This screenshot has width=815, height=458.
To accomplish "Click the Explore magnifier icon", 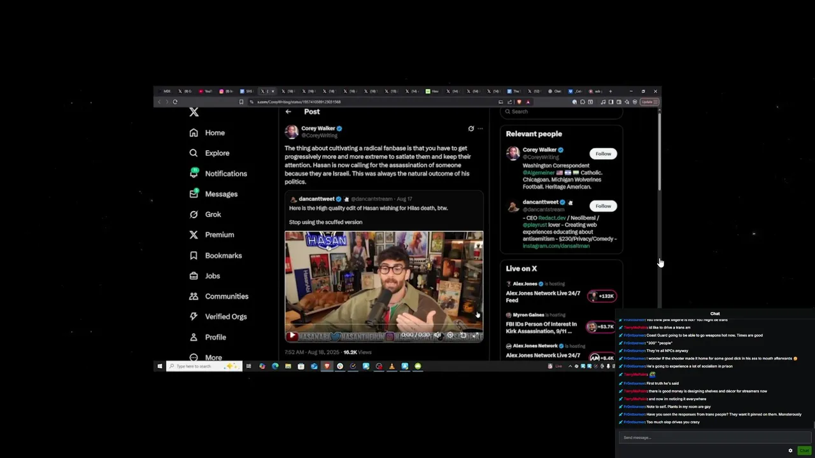I will (194, 153).
